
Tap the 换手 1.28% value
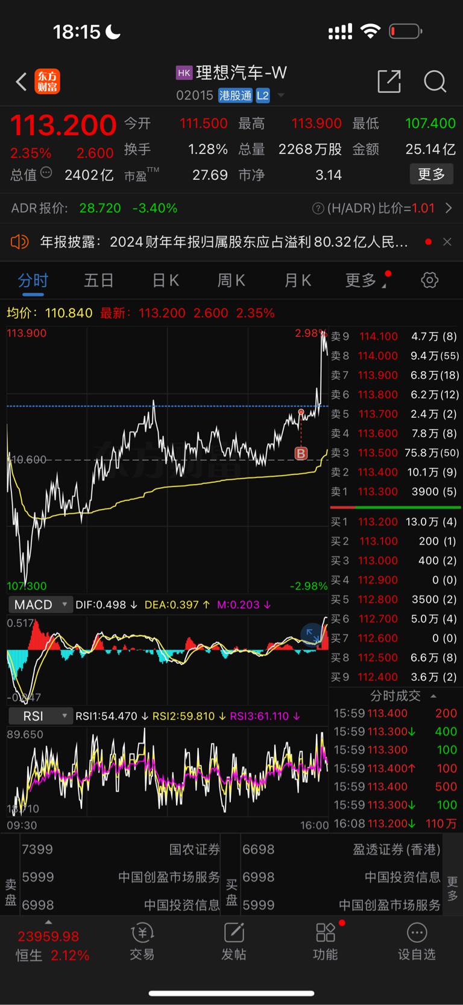pos(207,149)
